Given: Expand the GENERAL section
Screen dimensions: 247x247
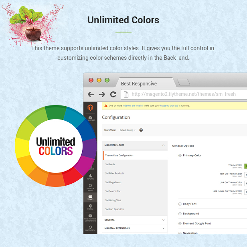Looking at the screenshot, I should [x=163, y=220].
